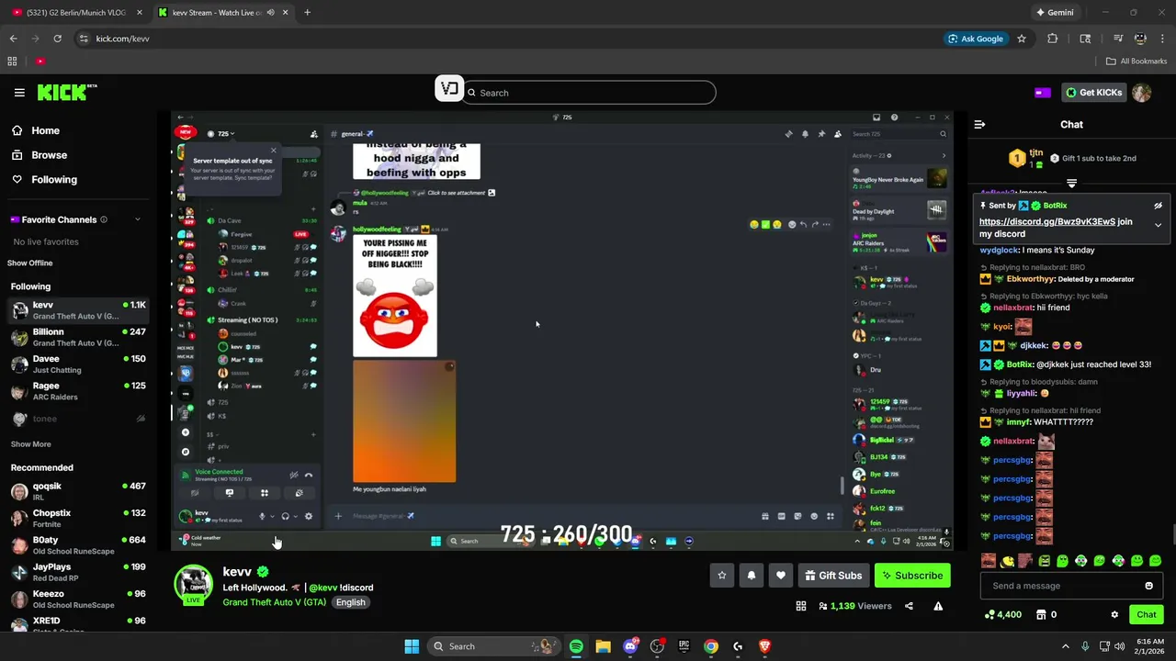Click the Windows Start button
This screenshot has width=1176, height=661.
pos(412,646)
